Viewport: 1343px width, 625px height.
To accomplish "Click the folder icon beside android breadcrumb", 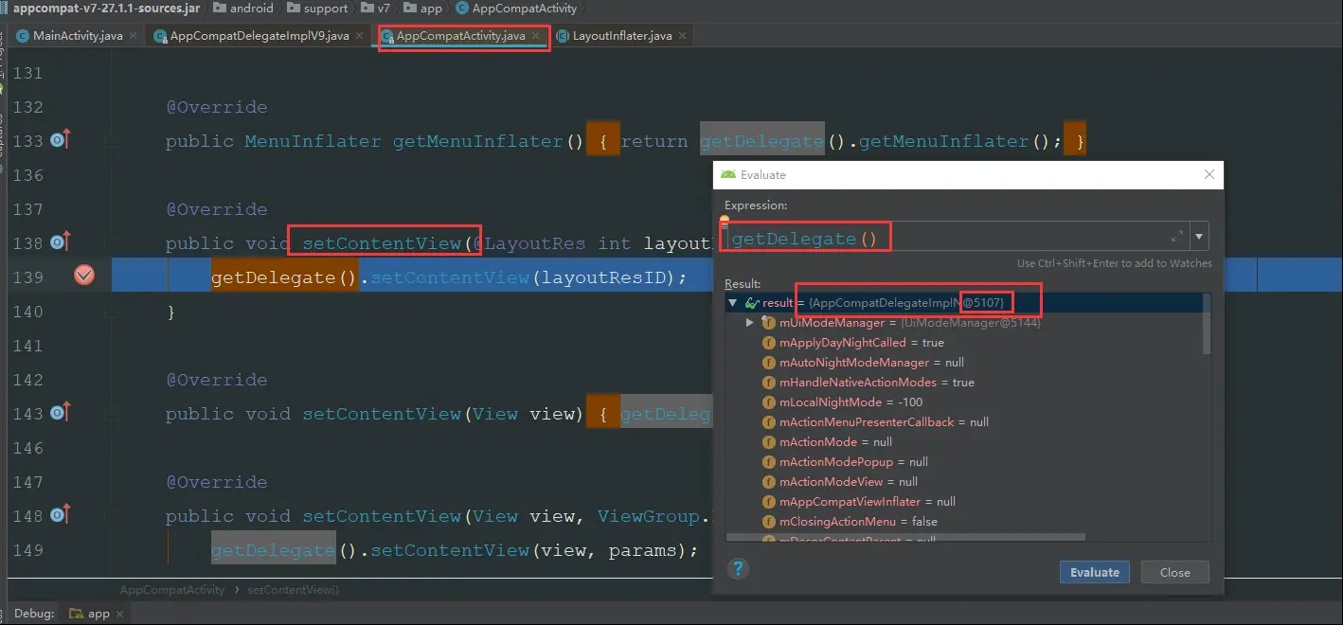I will point(219,9).
